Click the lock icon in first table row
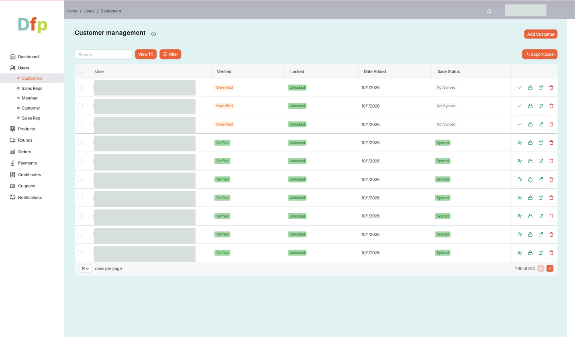 point(530,87)
